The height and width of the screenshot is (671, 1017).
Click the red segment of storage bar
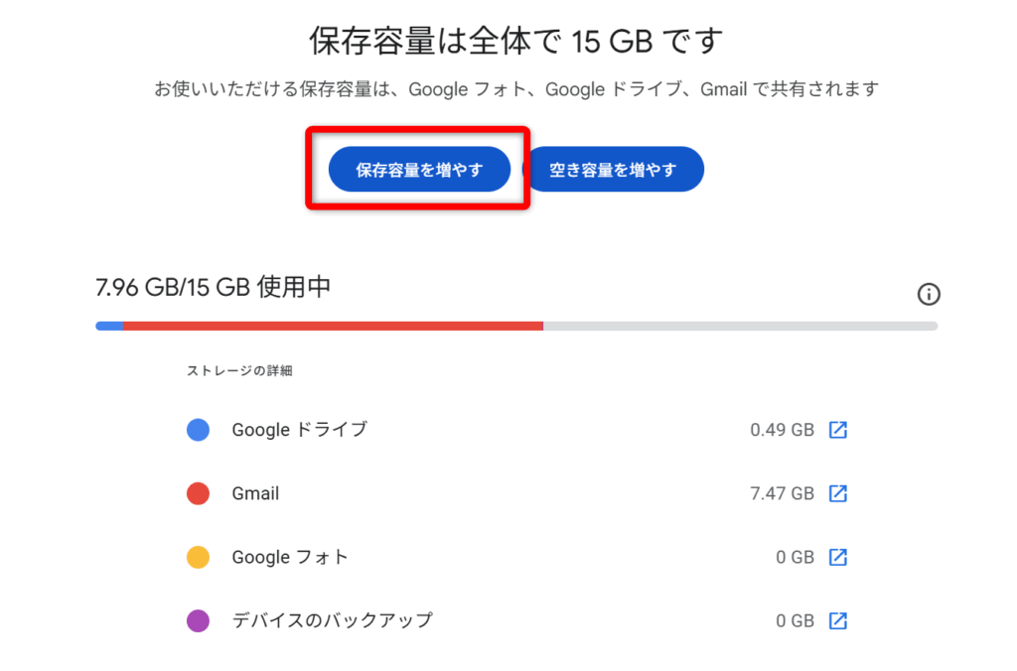point(333,326)
